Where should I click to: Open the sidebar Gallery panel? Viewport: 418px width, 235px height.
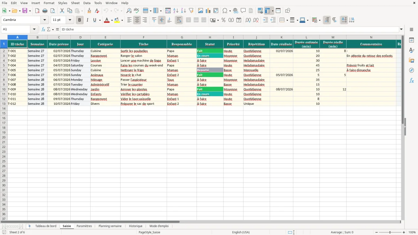411,60
